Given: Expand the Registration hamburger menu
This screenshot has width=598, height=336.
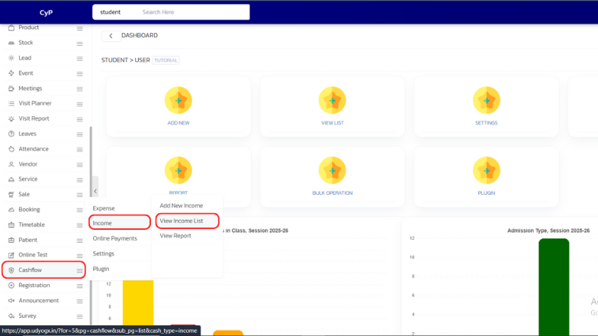Looking at the screenshot, I should (x=79, y=286).
